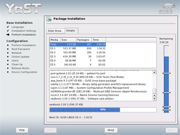
Task: Click the Installation Settings step
Action: click(x=24, y=31)
